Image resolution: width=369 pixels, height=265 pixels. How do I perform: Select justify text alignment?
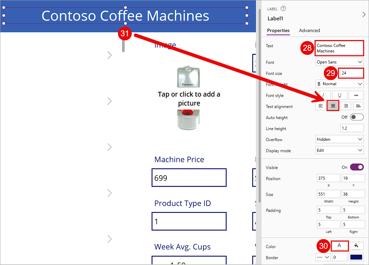coord(358,106)
